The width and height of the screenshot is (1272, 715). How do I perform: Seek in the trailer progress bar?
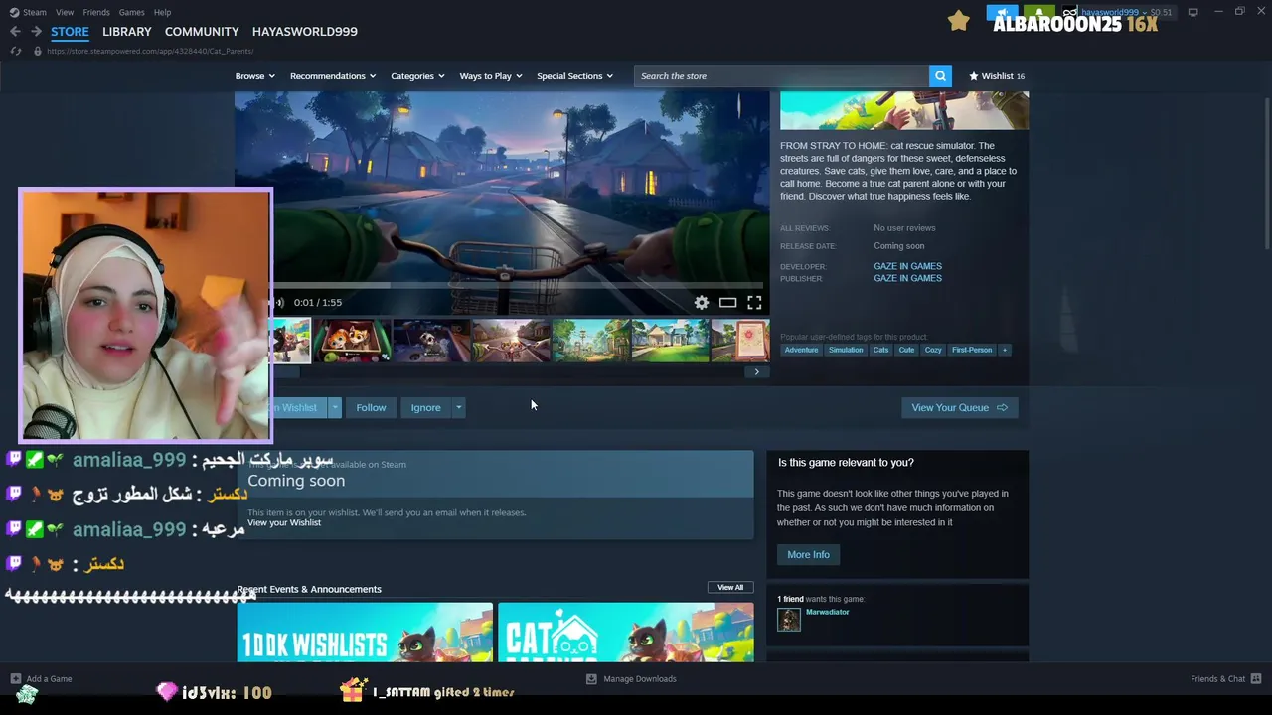(519, 285)
